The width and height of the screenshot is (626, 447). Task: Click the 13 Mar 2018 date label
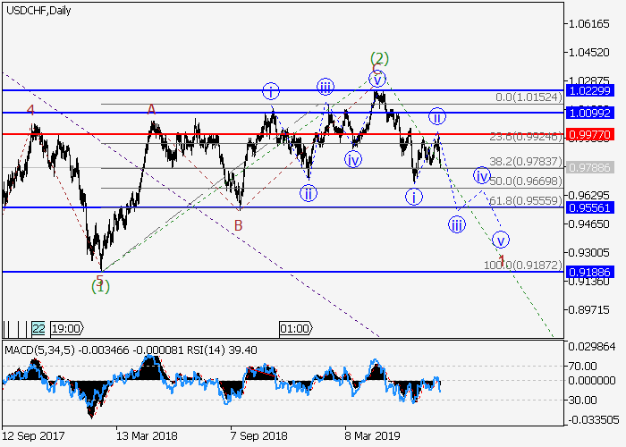point(147,435)
